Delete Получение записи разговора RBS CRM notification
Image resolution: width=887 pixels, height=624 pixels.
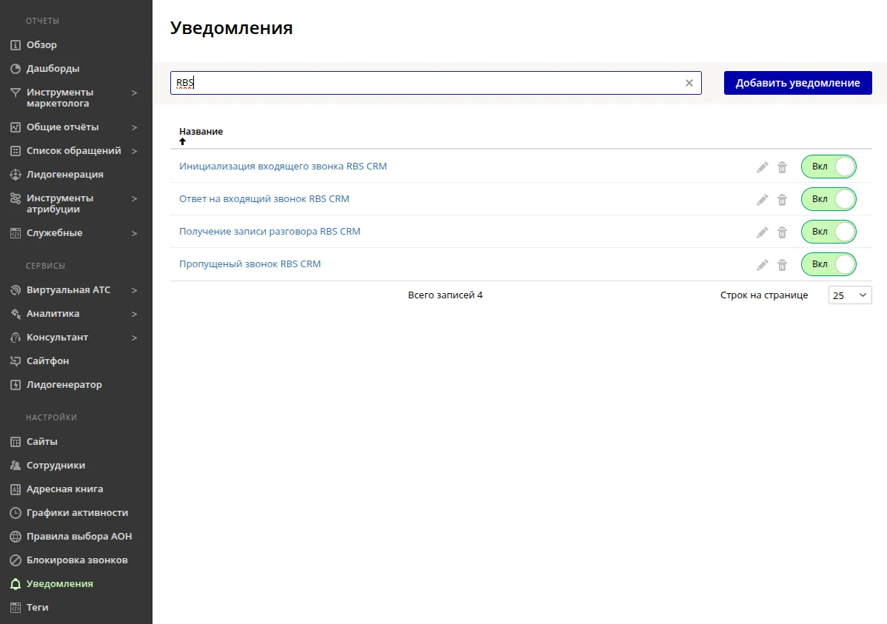tap(782, 232)
